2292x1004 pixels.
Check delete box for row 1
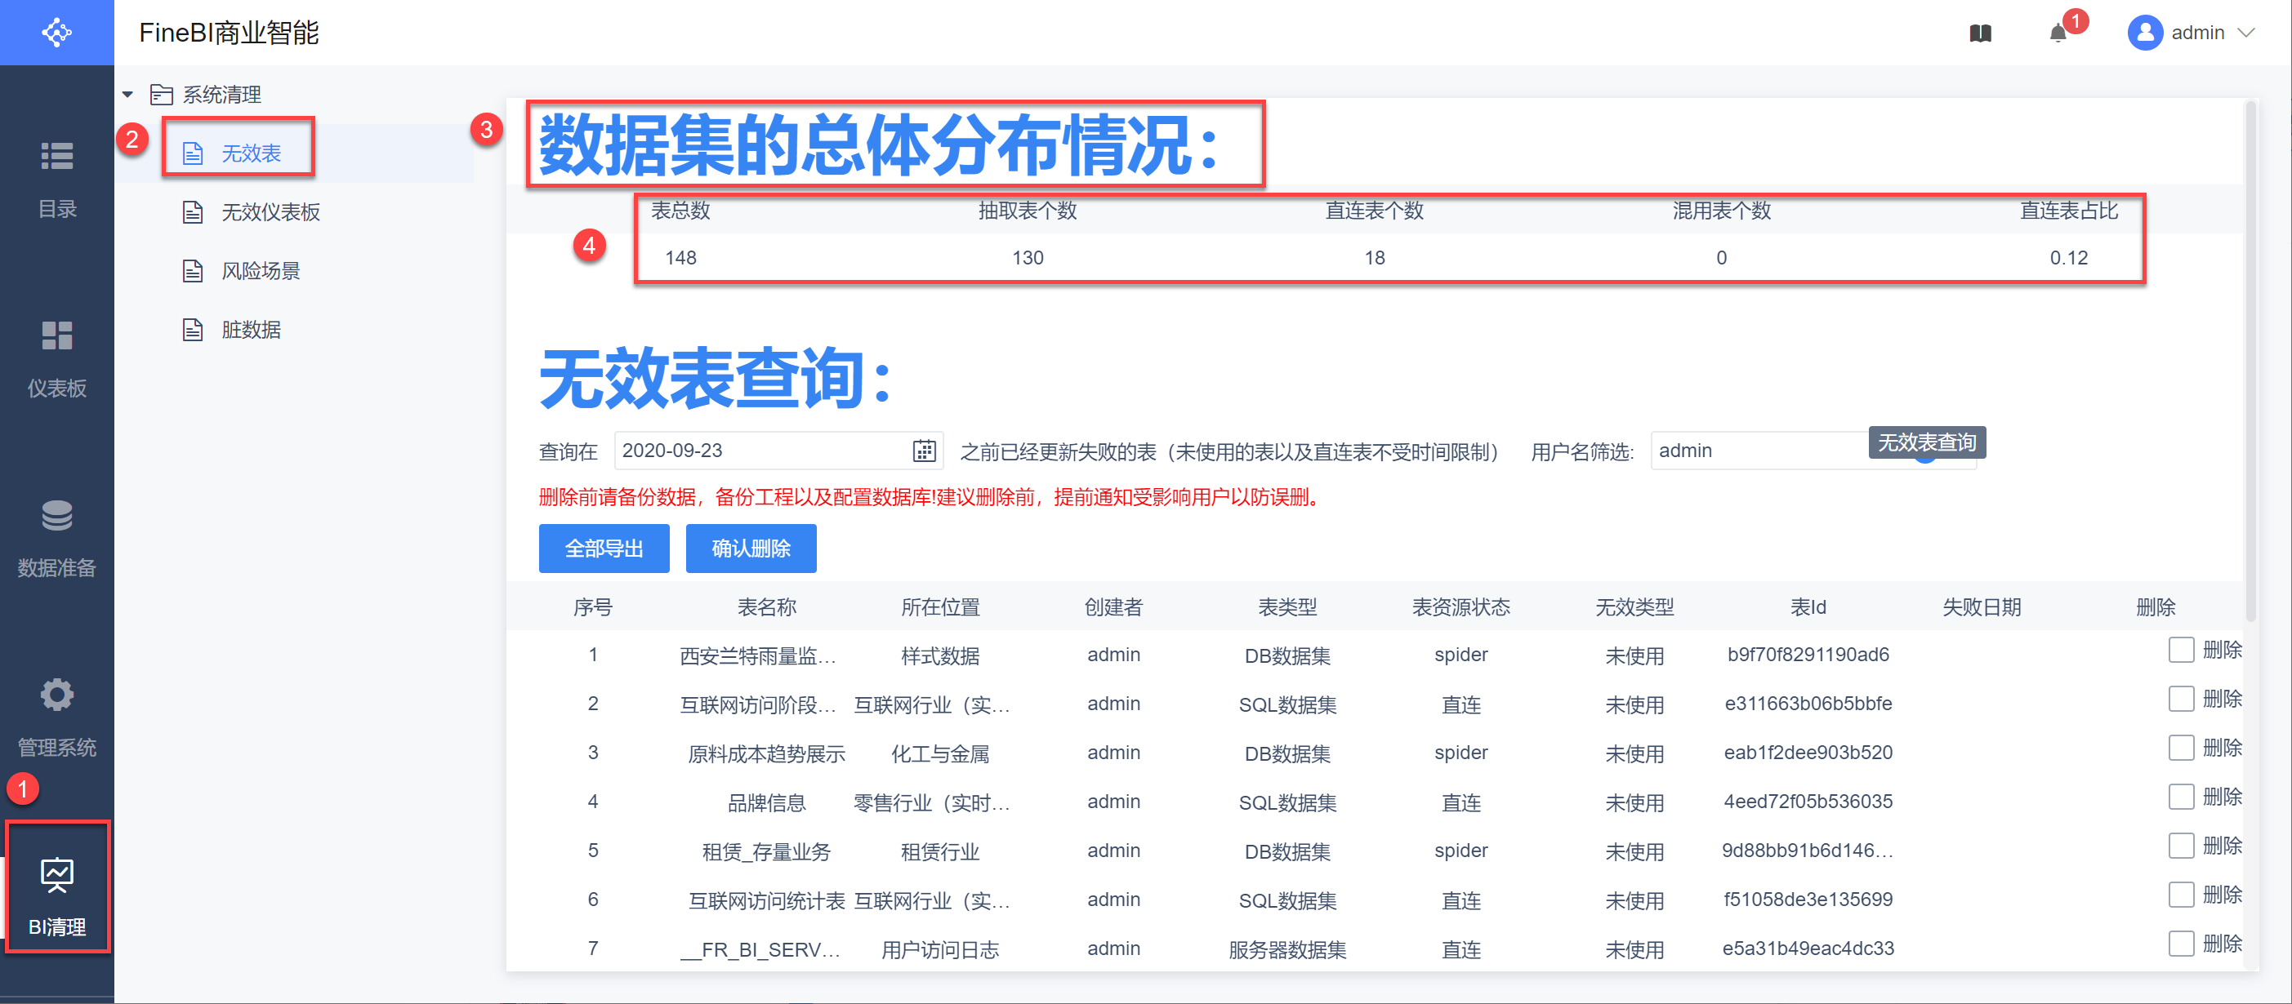pyautogui.click(x=2180, y=650)
